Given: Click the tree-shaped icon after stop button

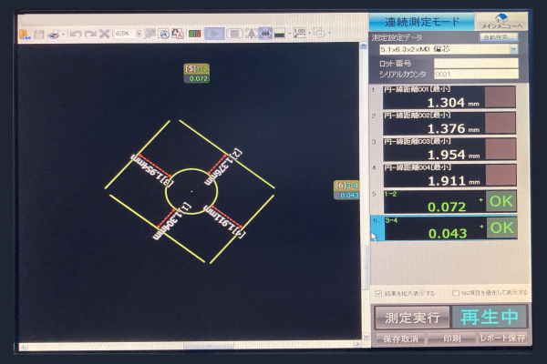Looking at the screenshot, I should click(251, 34).
